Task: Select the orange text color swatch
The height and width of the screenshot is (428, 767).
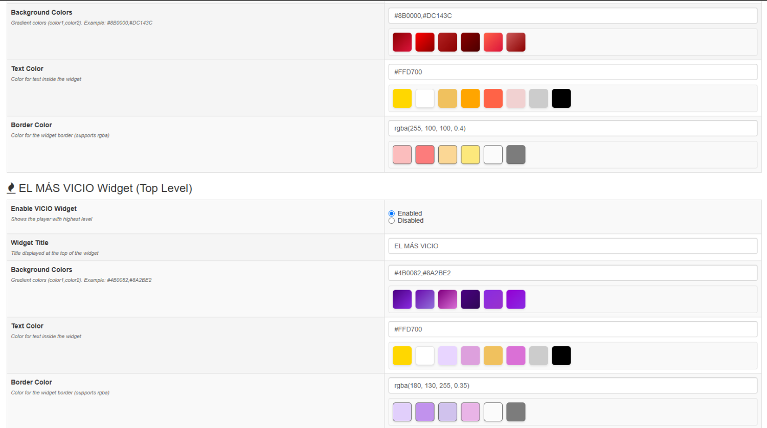Action: click(x=470, y=99)
